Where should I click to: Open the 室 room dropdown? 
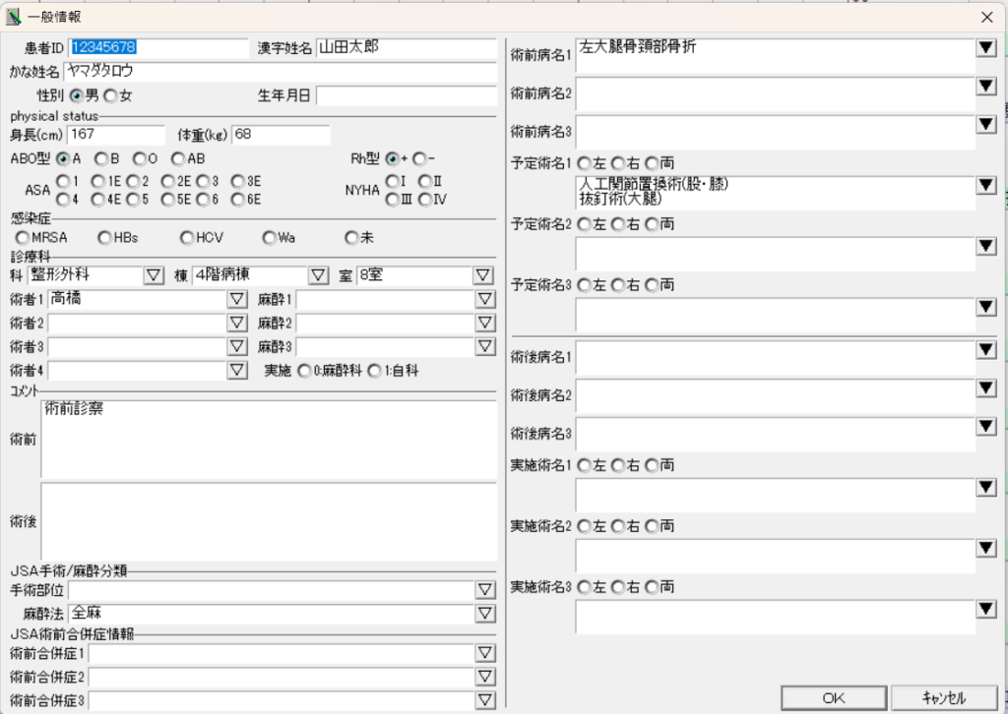click(x=485, y=275)
